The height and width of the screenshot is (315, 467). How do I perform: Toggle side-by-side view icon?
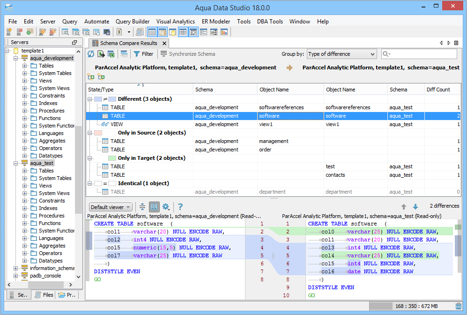click(154, 207)
